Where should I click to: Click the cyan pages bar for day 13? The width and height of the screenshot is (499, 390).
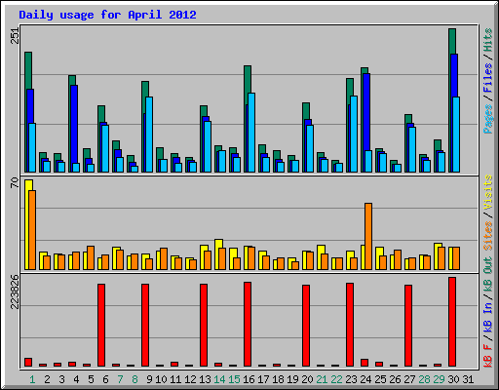[208, 146]
